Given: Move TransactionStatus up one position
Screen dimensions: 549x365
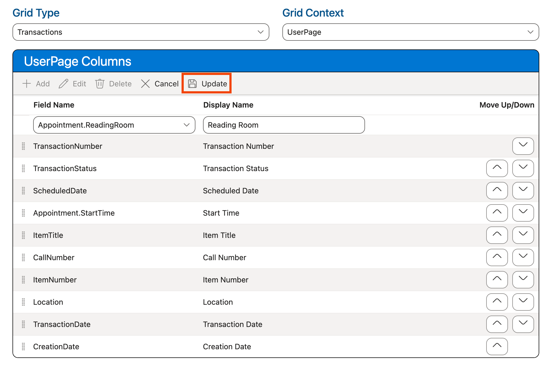Looking at the screenshot, I should click(x=497, y=168).
